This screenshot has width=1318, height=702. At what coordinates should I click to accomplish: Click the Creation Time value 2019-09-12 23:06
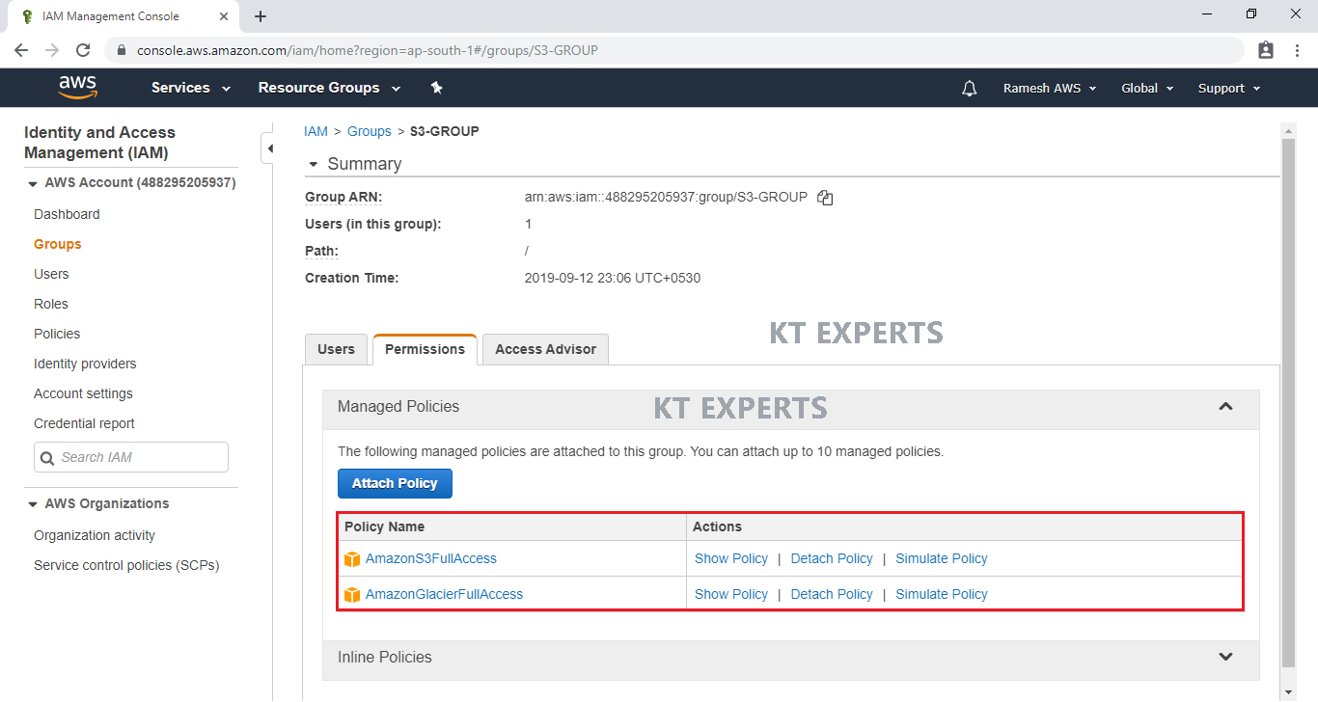click(x=613, y=278)
